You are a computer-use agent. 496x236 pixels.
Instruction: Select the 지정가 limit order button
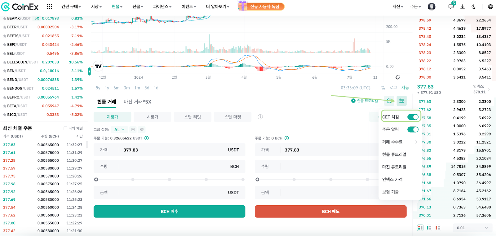112,117
